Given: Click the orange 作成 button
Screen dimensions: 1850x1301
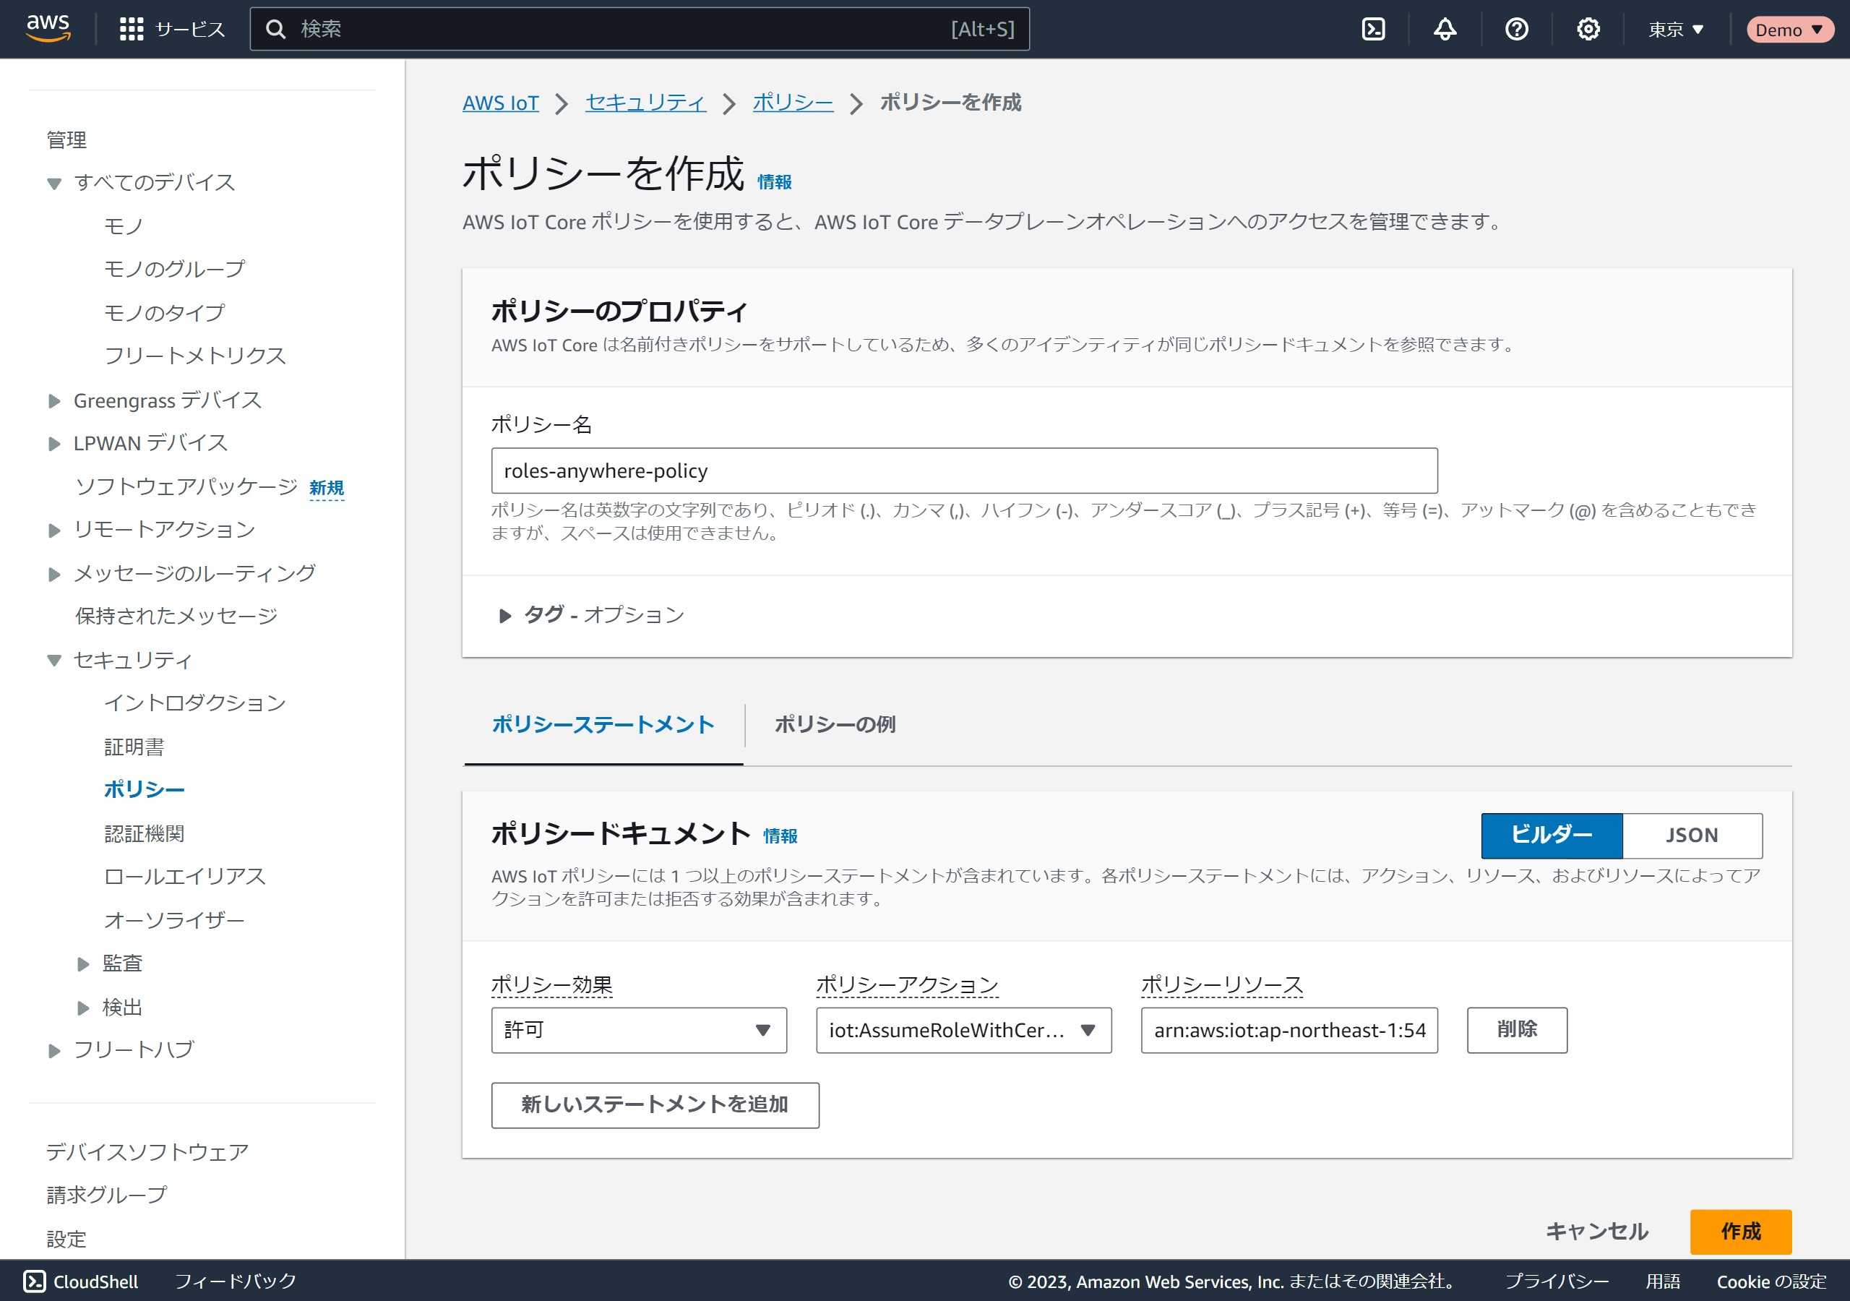Looking at the screenshot, I should pos(1739,1231).
